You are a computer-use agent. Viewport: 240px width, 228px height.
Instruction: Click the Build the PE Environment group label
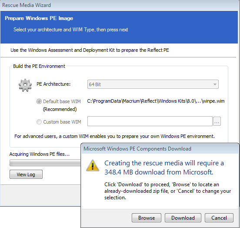pyautogui.click(x=39, y=66)
